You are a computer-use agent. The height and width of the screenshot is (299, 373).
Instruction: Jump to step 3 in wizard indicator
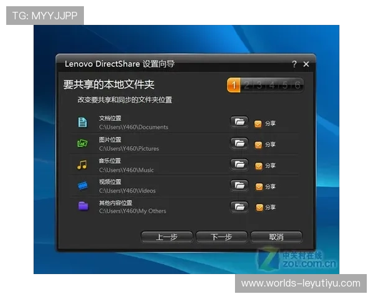pyautogui.click(x=259, y=85)
